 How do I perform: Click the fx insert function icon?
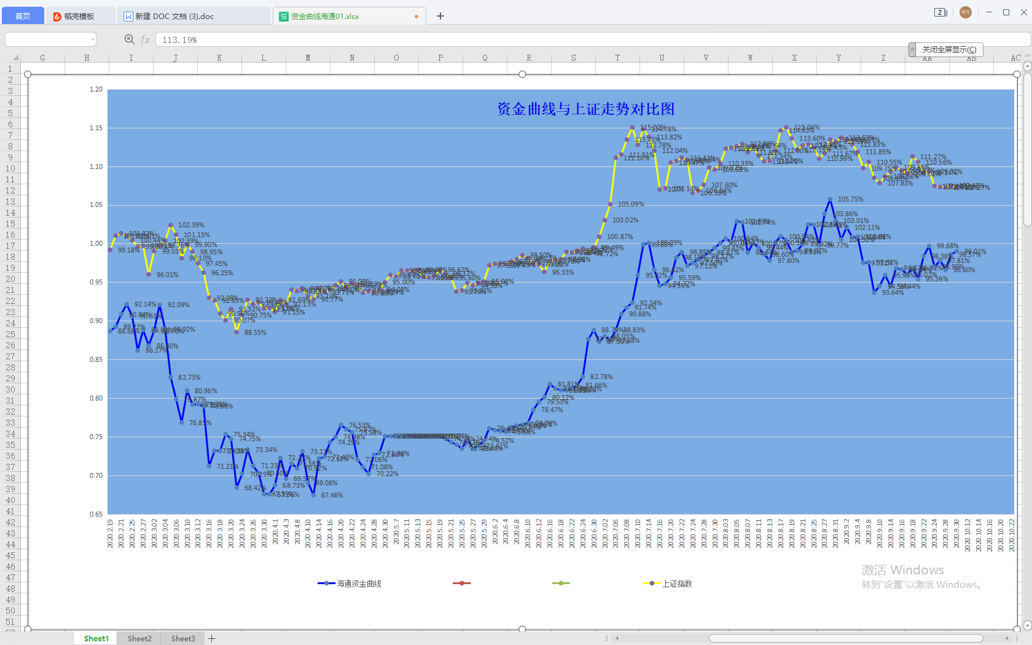pos(145,39)
